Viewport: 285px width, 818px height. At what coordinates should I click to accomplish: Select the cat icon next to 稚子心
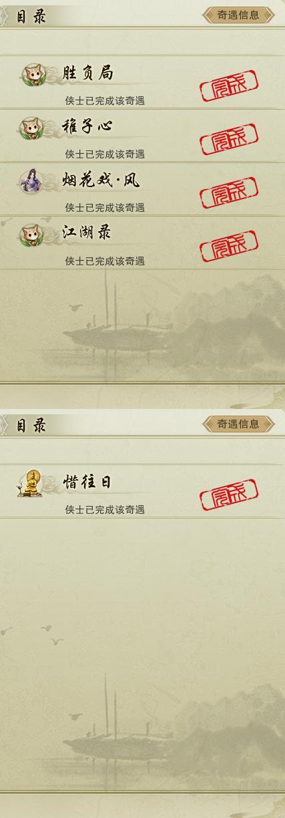[x=31, y=128]
